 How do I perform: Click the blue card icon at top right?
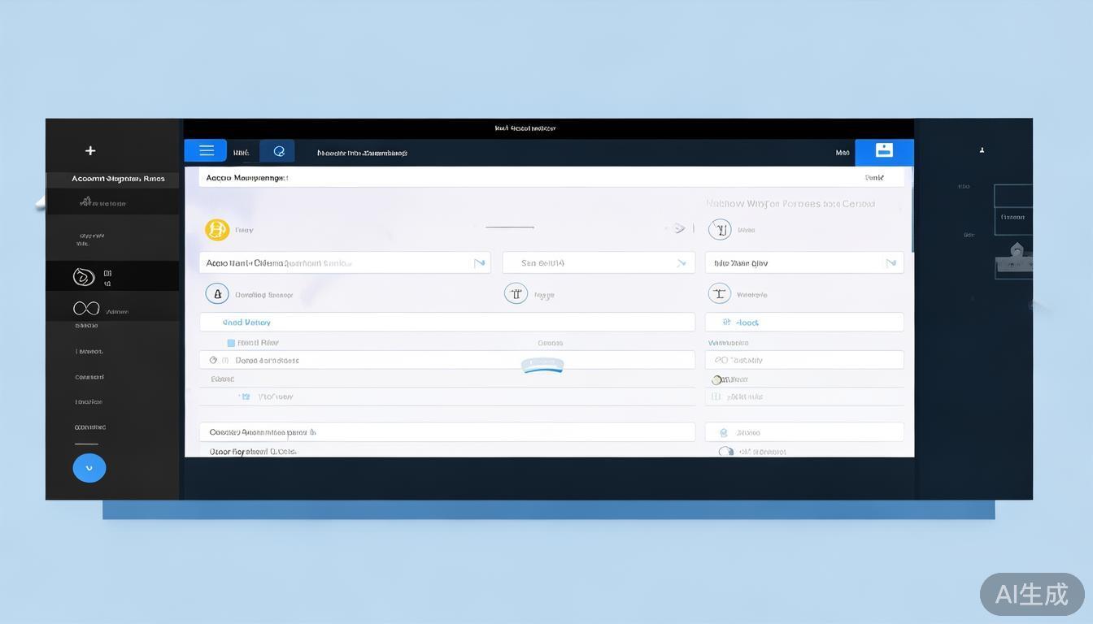pyautogui.click(x=884, y=150)
